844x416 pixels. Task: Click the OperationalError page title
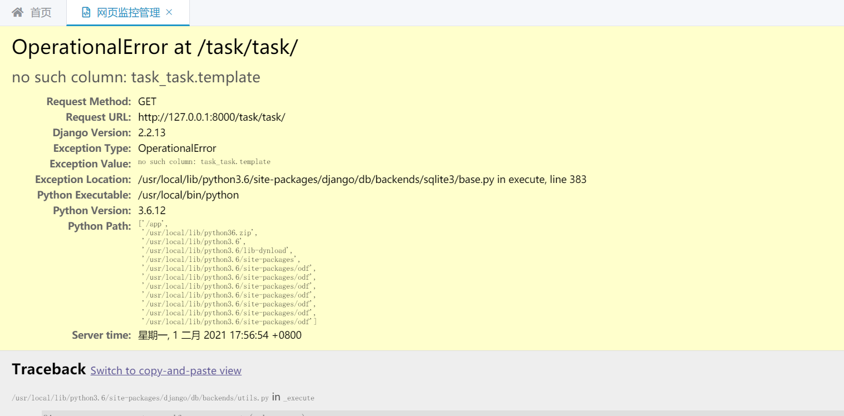click(155, 47)
